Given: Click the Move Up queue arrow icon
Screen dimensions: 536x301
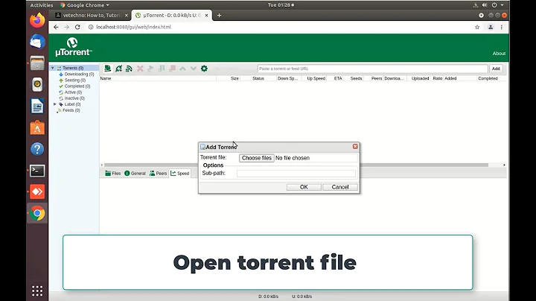Looking at the screenshot, I should point(183,69).
